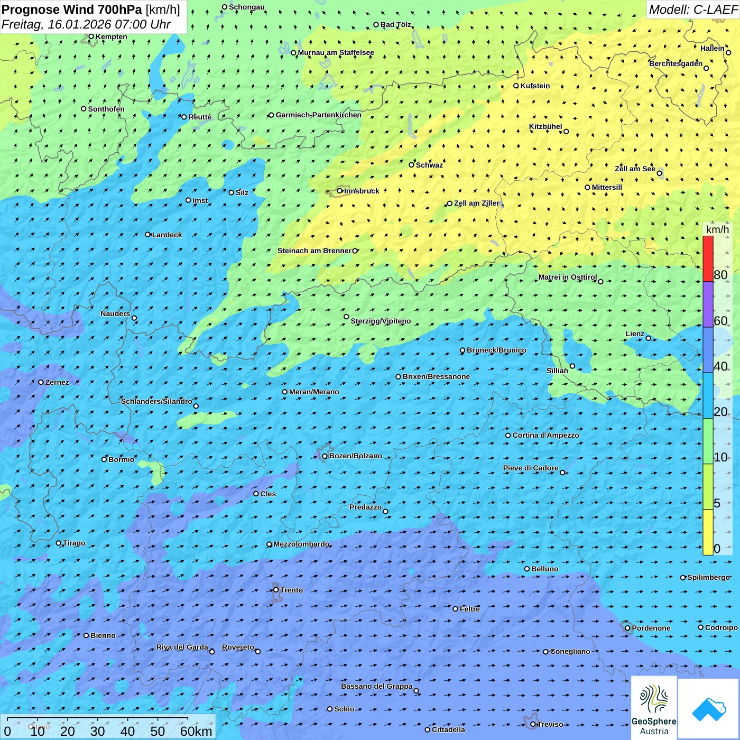The height and width of the screenshot is (740, 740).
Task: Click the 'Cles' label
Action: point(268,494)
